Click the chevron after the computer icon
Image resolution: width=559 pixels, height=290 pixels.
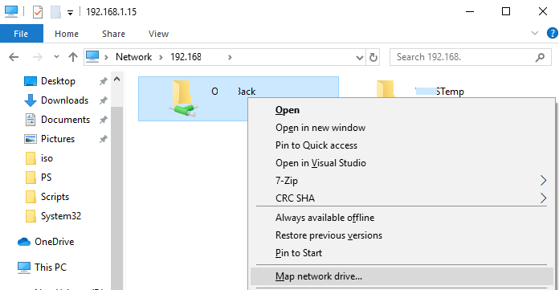(x=106, y=57)
